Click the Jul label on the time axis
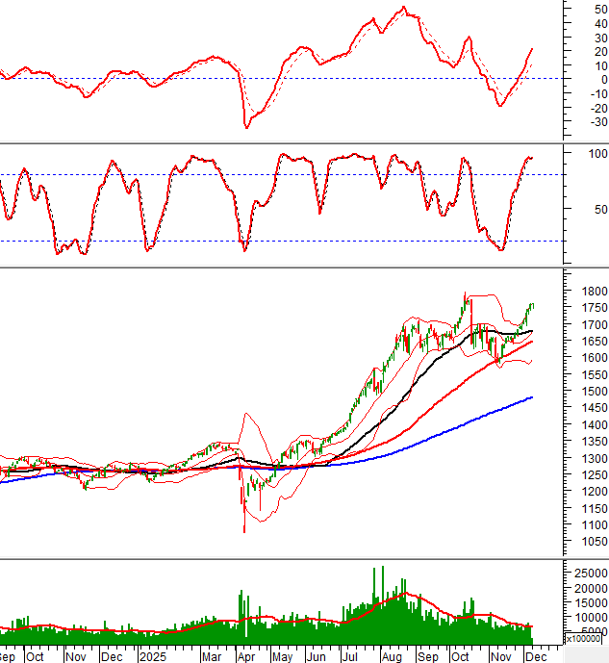Image resolution: width=609 pixels, height=663 pixels. pyautogui.click(x=350, y=657)
